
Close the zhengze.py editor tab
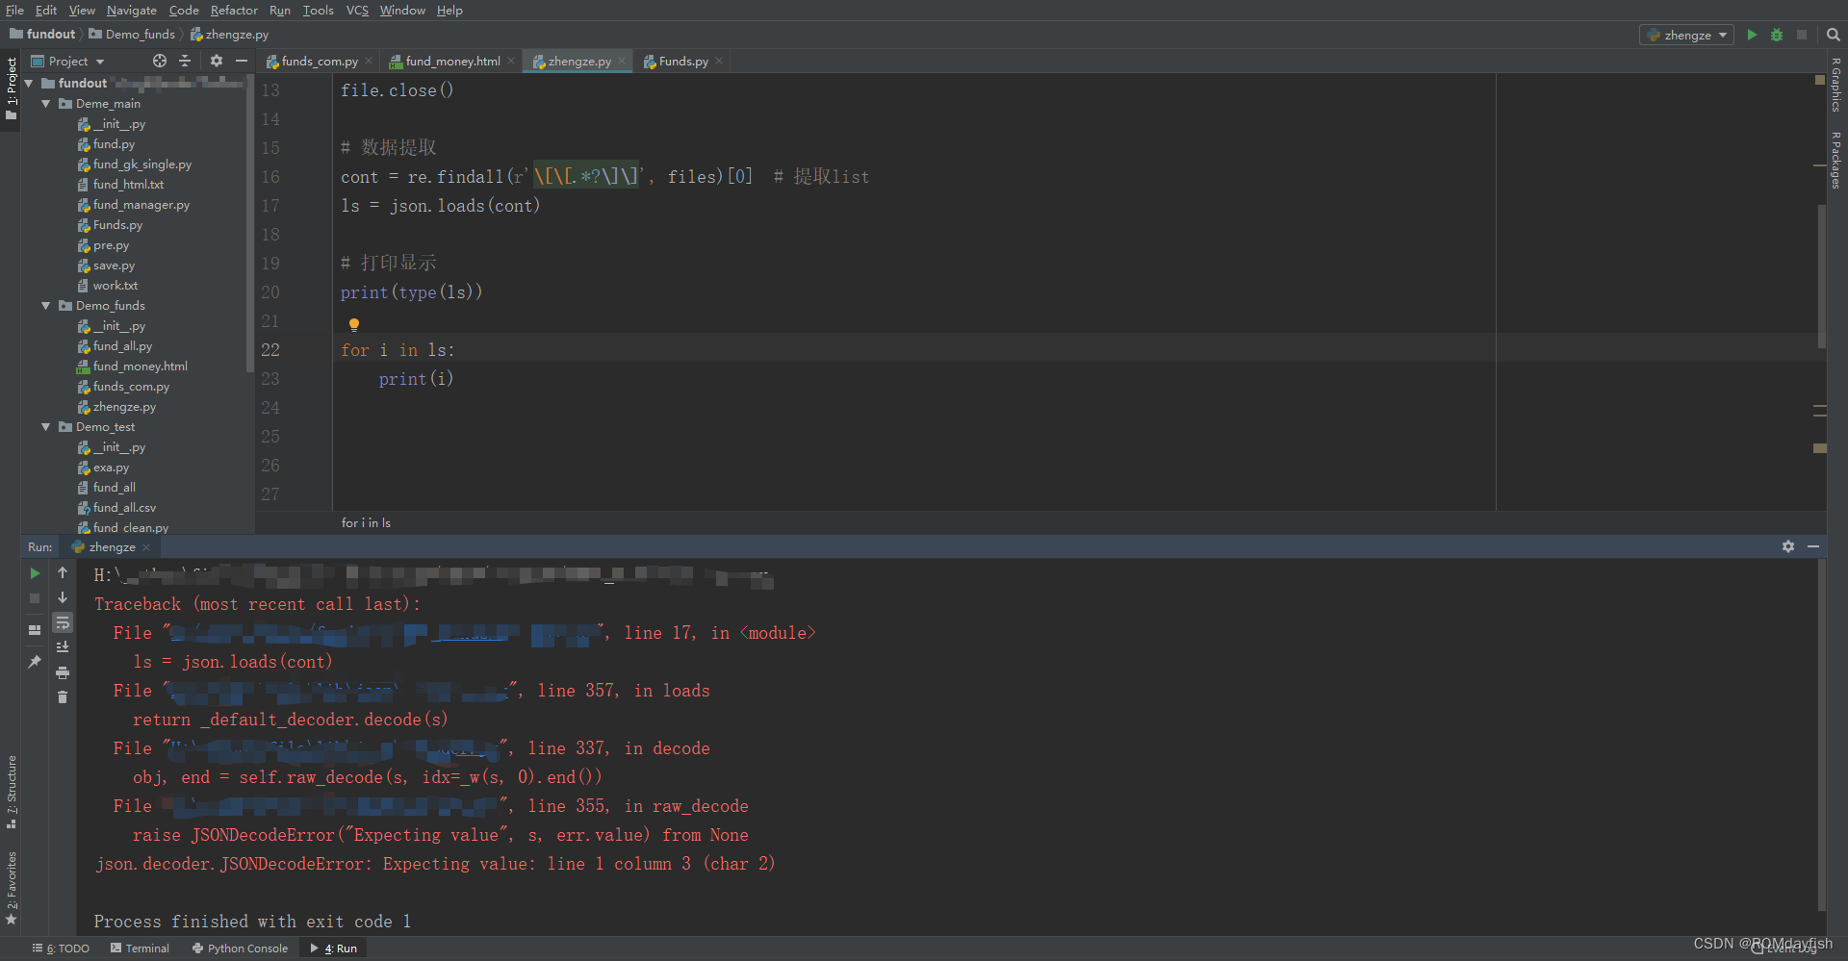click(x=622, y=62)
